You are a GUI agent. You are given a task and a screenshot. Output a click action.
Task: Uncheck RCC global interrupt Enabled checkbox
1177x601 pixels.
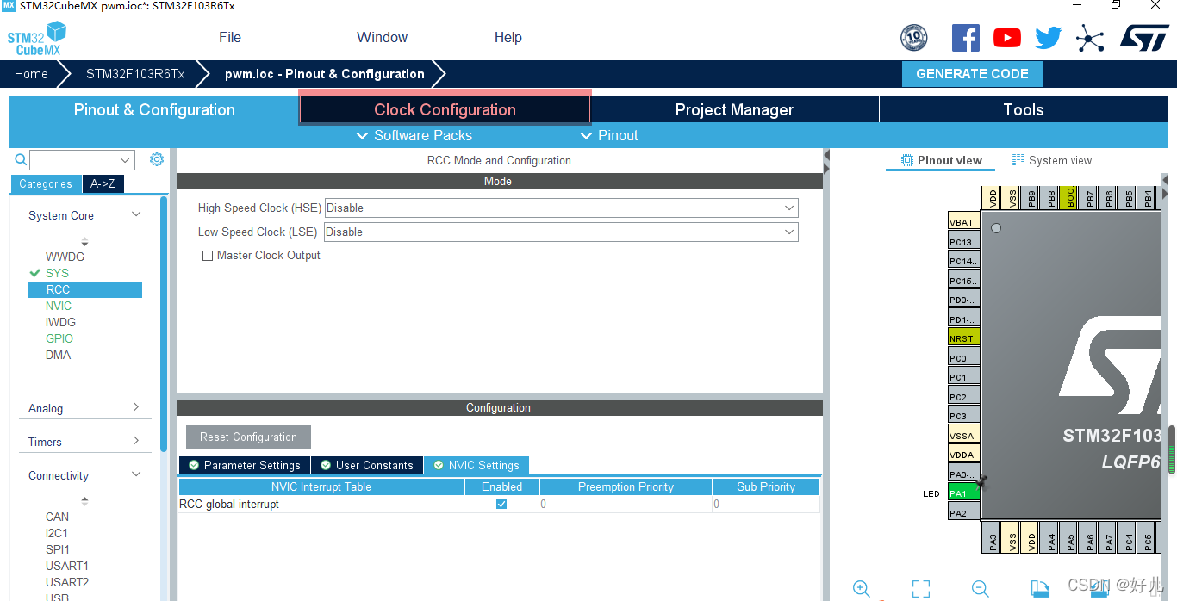tap(501, 504)
